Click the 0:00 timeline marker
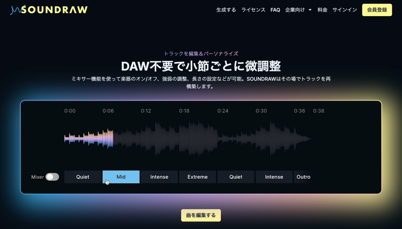 [70, 111]
